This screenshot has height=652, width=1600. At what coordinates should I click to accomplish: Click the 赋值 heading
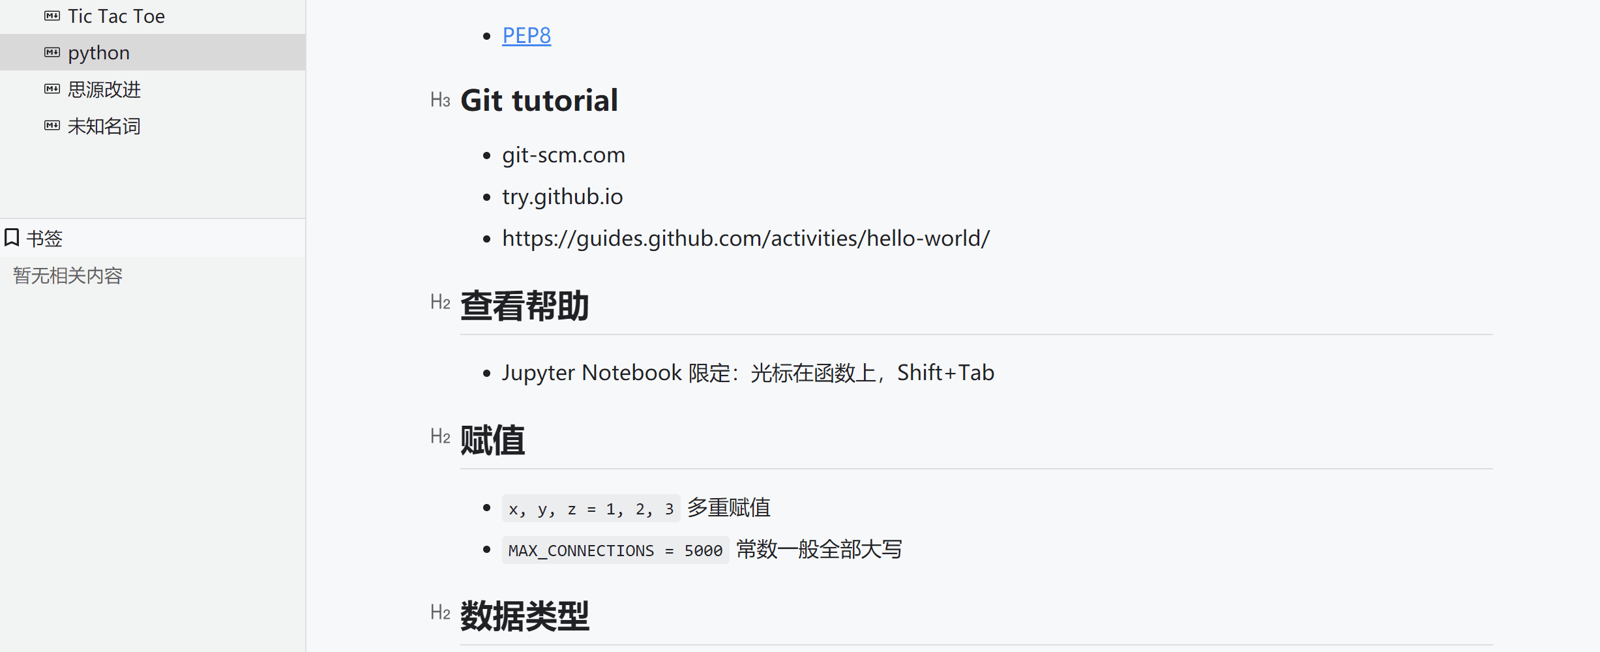[x=493, y=440]
